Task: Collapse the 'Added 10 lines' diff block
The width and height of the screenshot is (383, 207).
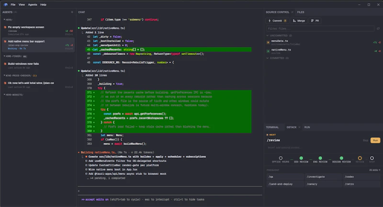Action: 82,76
